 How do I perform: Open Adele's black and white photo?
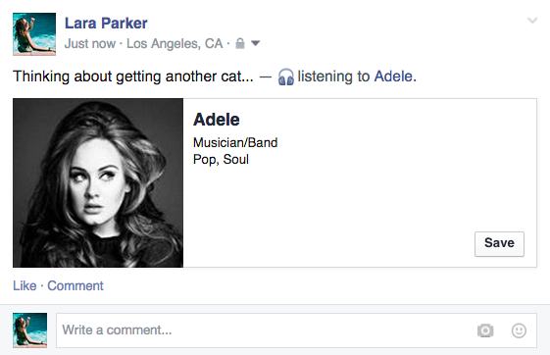click(x=98, y=182)
